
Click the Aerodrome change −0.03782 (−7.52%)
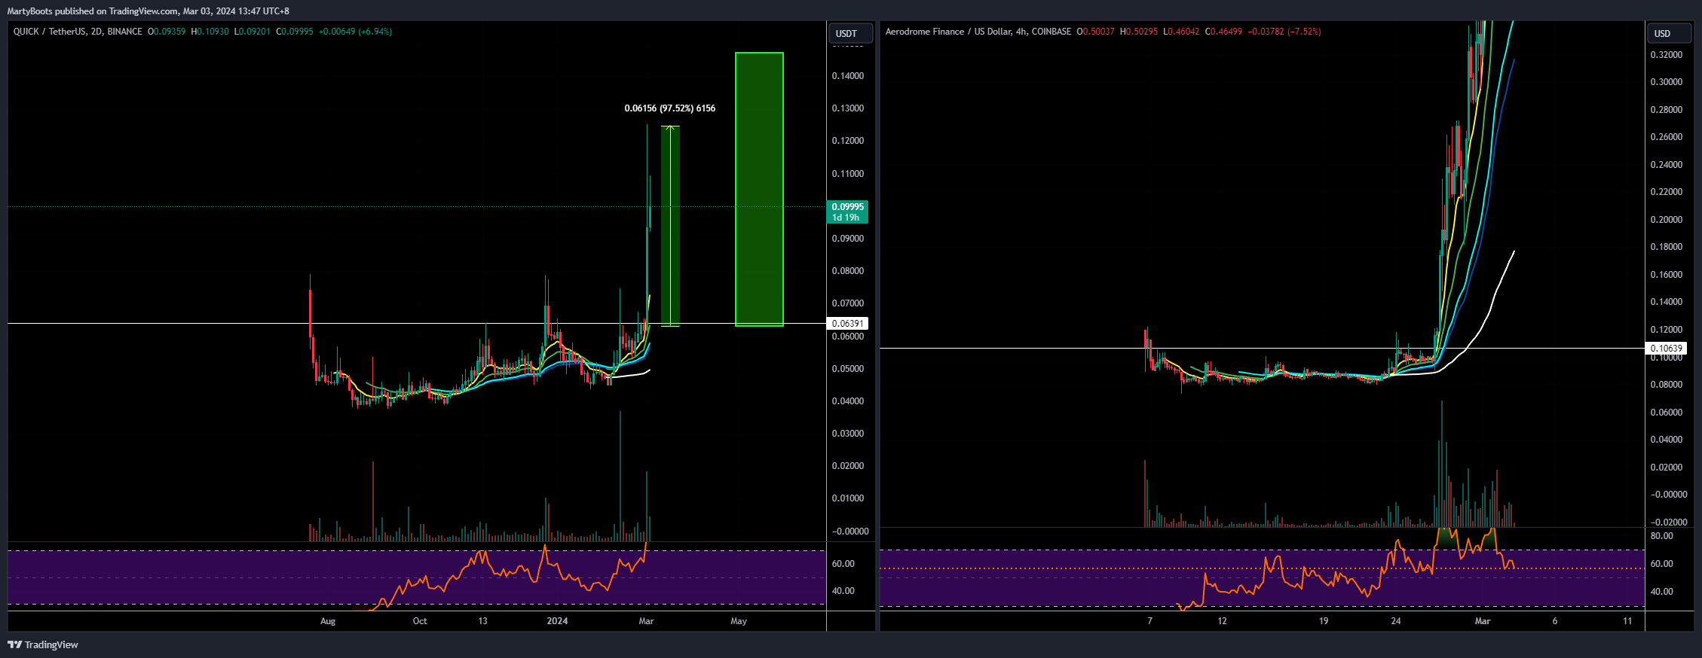click(x=1284, y=32)
